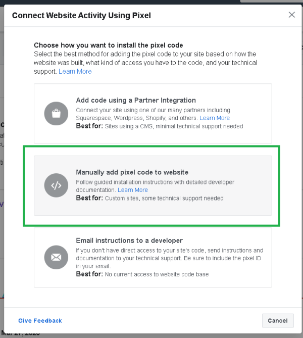Image resolution: width=303 pixels, height=338 pixels.
Task: Click the code brackets manual install icon
Action: [x=56, y=185]
